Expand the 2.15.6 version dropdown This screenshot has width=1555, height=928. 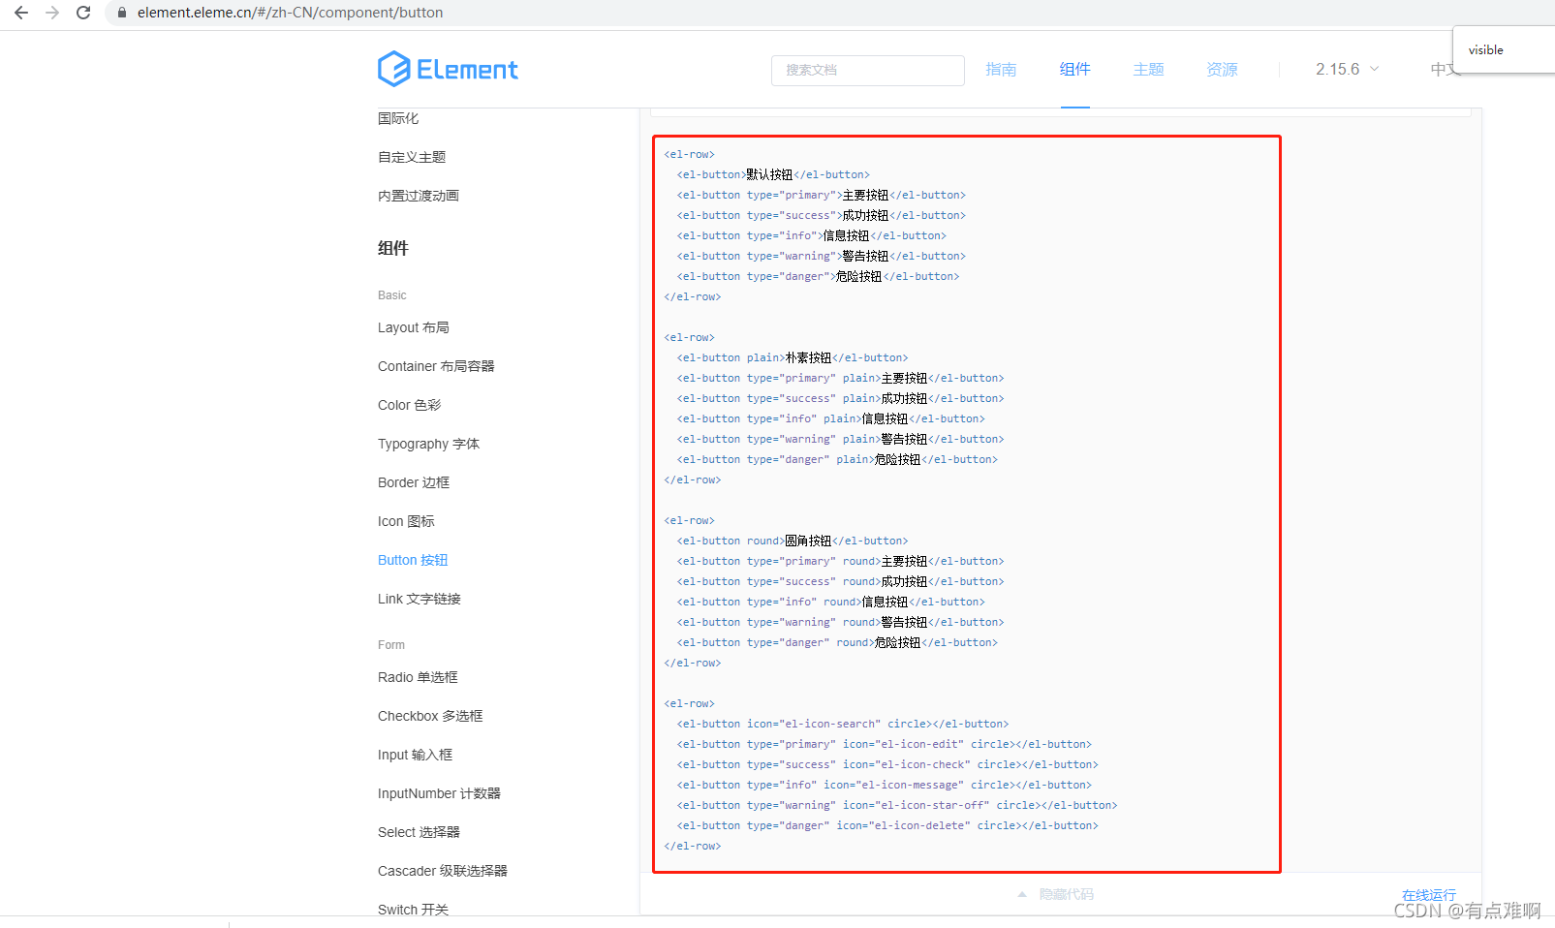pyautogui.click(x=1347, y=69)
